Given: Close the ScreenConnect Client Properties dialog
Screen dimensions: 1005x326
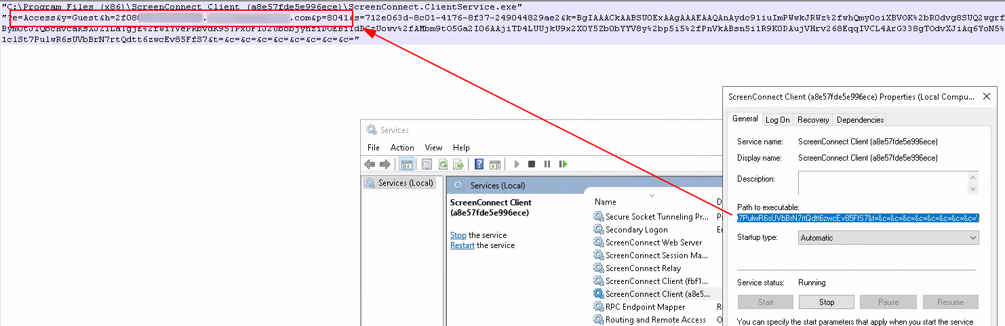Looking at the screenshot, I should point(987,97).
